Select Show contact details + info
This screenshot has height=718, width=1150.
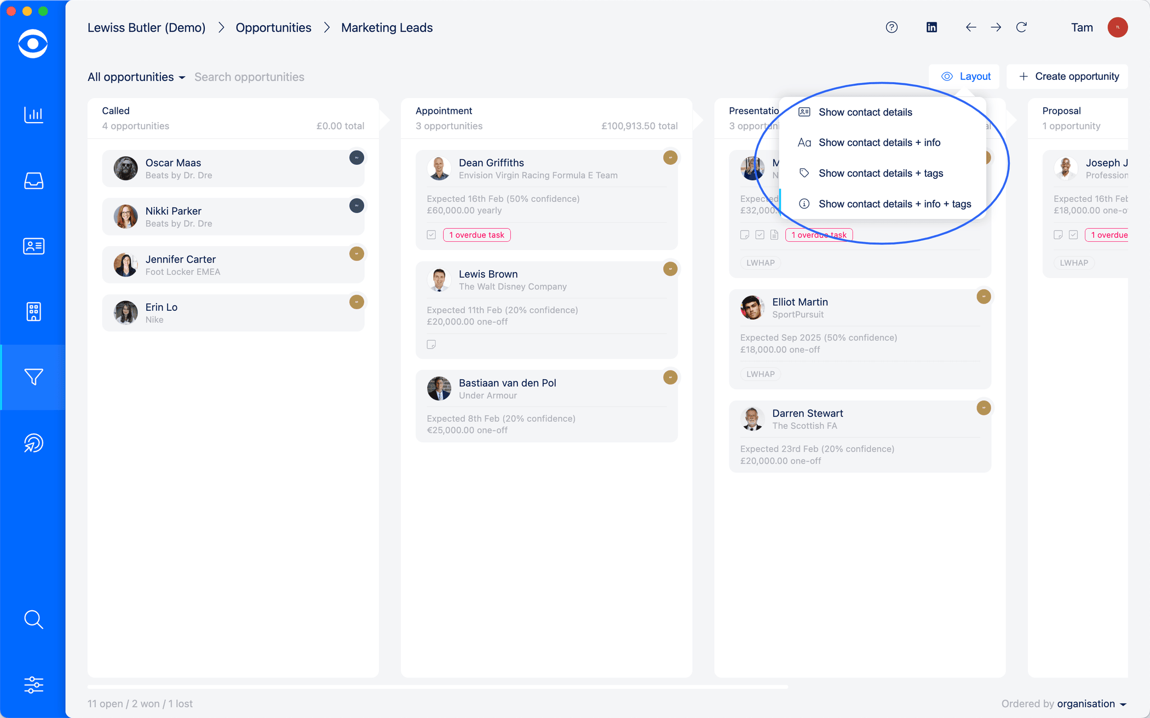click(879, 143)
